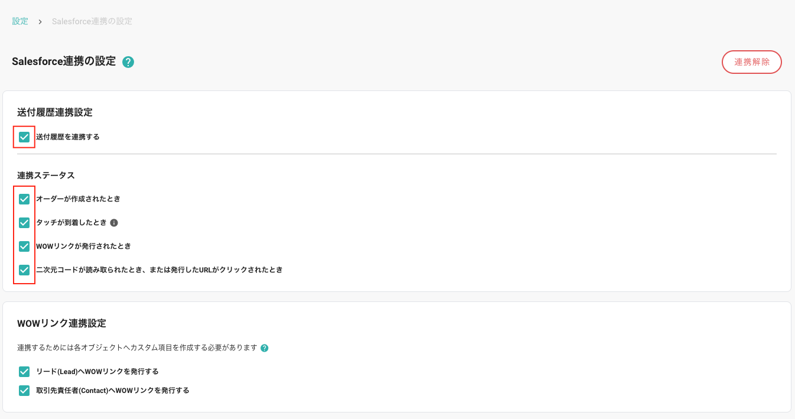
Task: Toggle オーダーが作成されたとき checkbox
Action: 24,199
